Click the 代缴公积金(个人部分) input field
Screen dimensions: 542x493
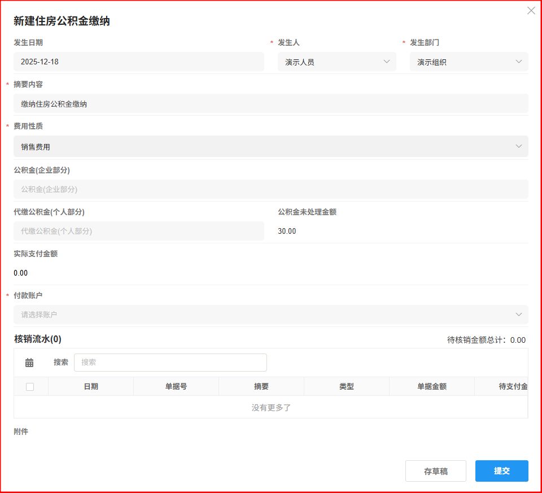139,231
